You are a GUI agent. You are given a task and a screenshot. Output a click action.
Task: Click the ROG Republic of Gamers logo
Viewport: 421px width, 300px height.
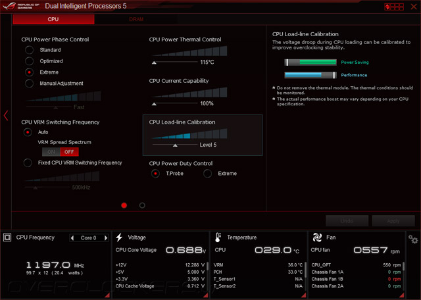(21, 6)
